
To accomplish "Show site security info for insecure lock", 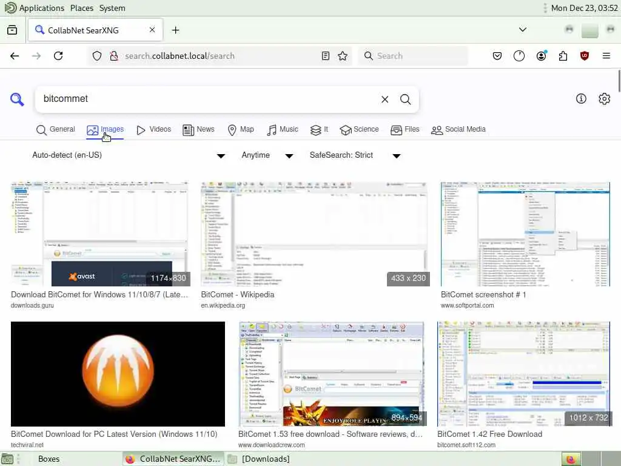I will pyautogui.click(x=114, y=56).
